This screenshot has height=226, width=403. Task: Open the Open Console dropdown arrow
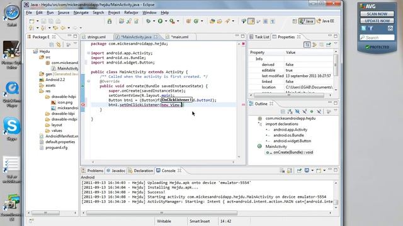(324, 170)
